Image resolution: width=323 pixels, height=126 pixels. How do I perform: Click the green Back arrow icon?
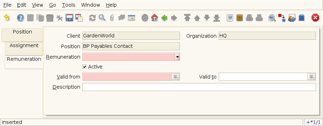pos(164,18)
